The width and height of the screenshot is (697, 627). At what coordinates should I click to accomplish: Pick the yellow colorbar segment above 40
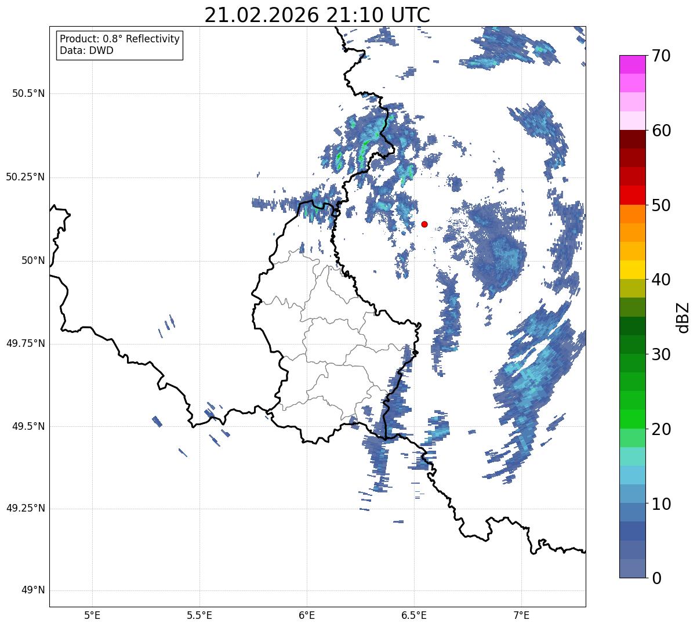click(x=633, y=270)
